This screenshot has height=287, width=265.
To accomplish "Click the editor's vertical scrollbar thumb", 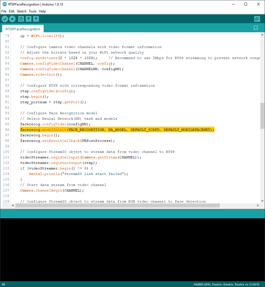I will point(262,116).
